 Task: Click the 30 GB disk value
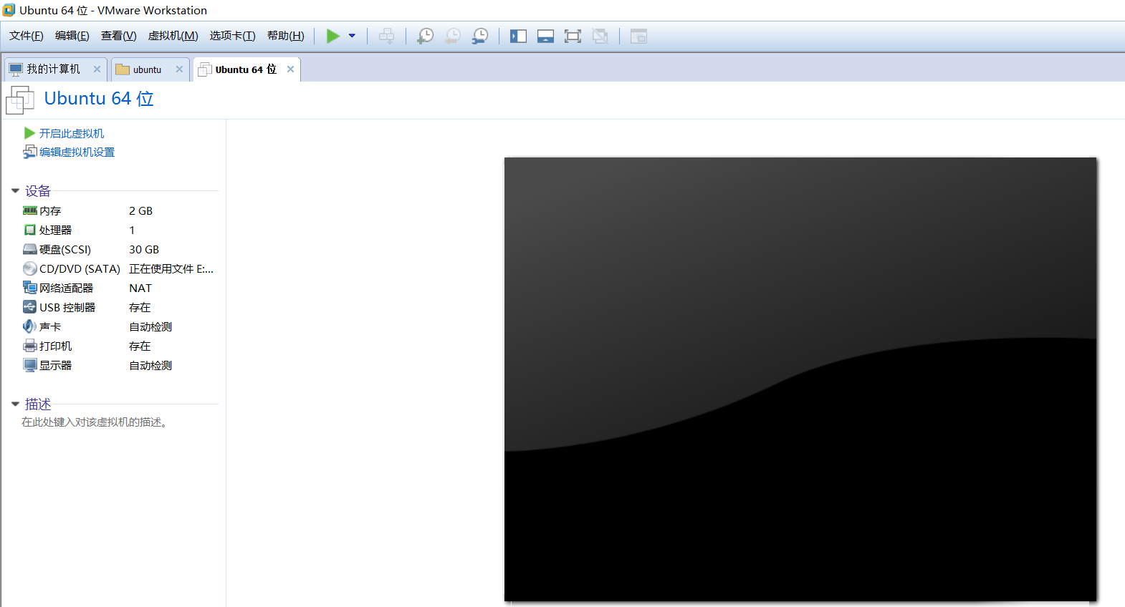[144, 249]
